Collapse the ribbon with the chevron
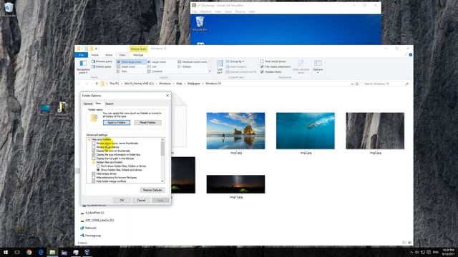Screen dimensions: 458x257 406,55
